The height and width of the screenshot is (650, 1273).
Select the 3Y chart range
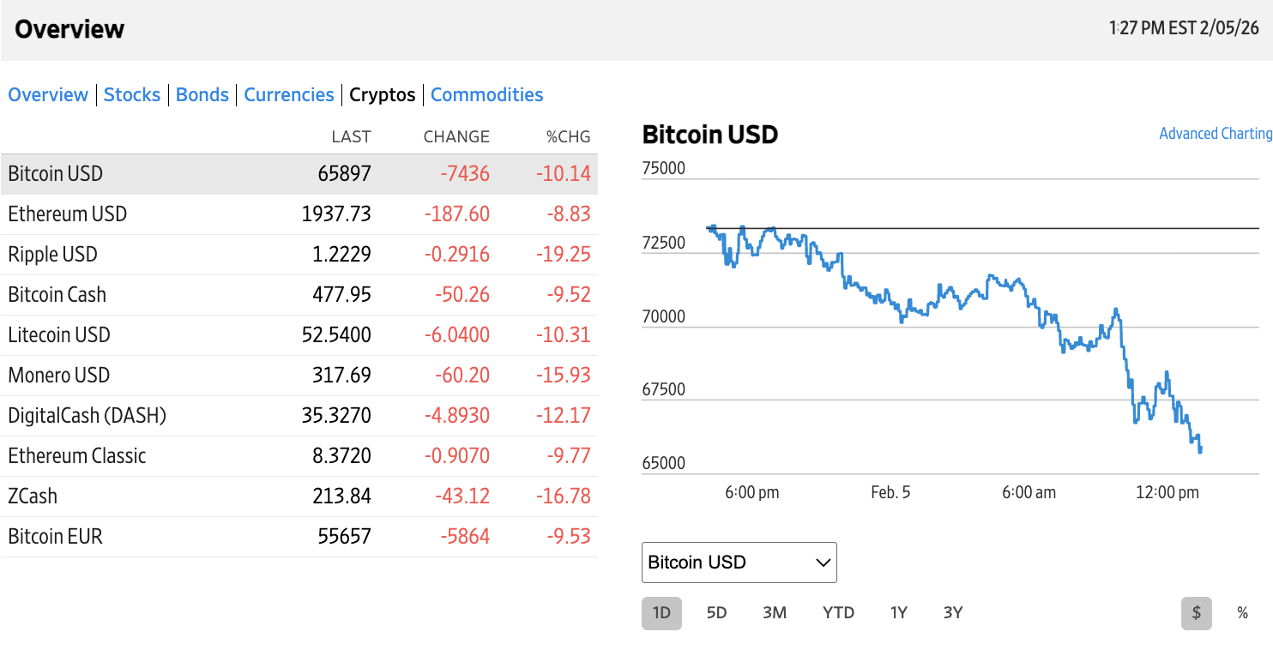(x=952, y=613)
